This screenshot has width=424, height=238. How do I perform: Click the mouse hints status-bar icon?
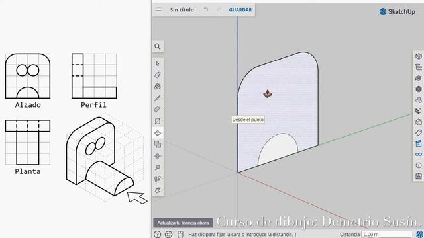click(180, 234)
